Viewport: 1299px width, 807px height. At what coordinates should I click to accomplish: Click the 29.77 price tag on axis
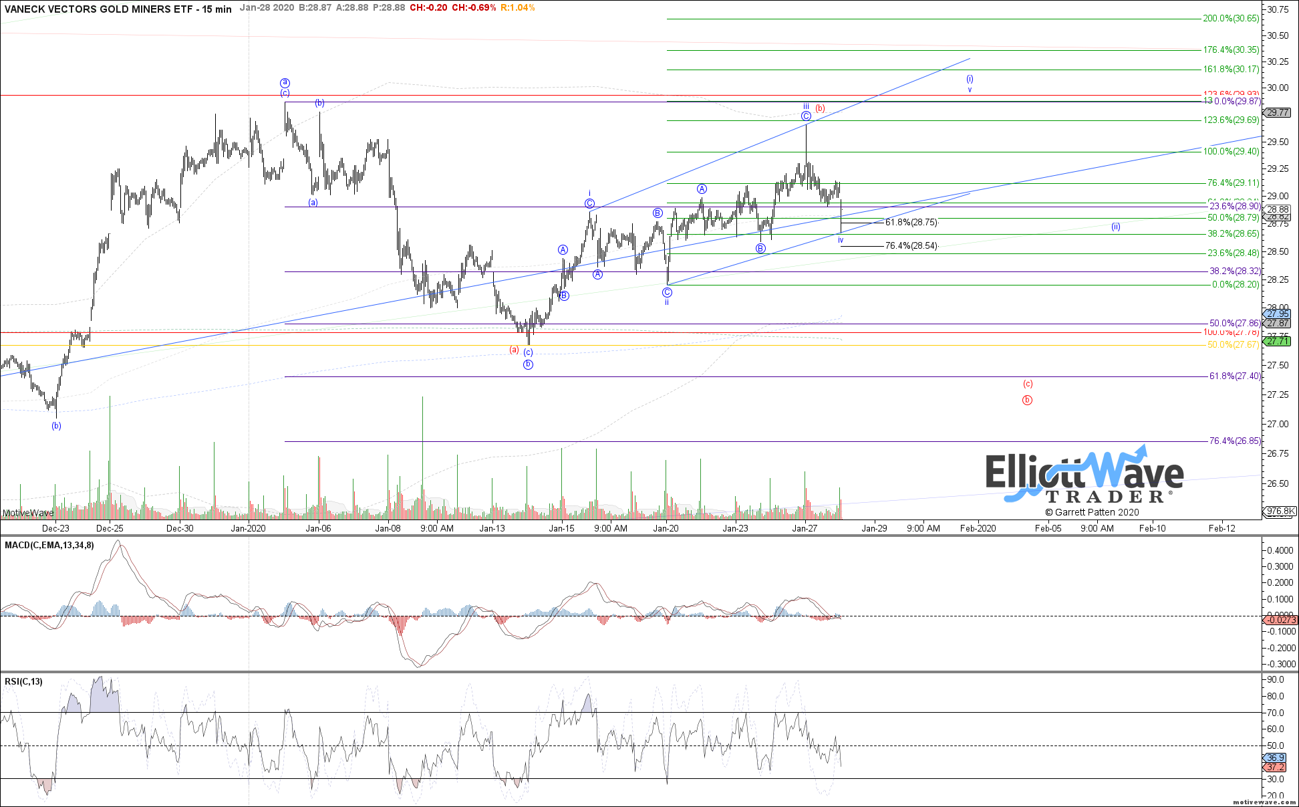1278,113
